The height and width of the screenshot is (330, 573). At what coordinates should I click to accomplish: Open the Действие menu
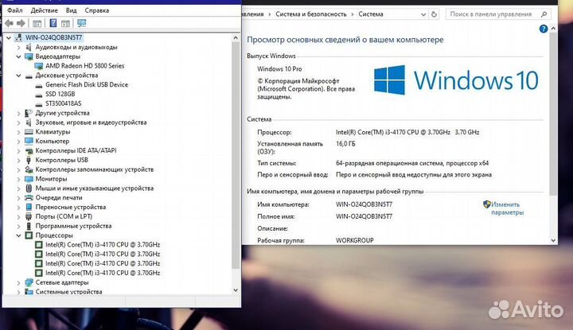point(44,10)
